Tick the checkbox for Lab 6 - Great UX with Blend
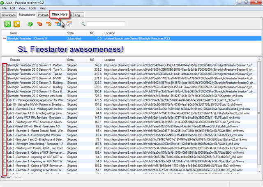Image resolution: width=263 pixels, height=187 pixels. click(5, 126)
